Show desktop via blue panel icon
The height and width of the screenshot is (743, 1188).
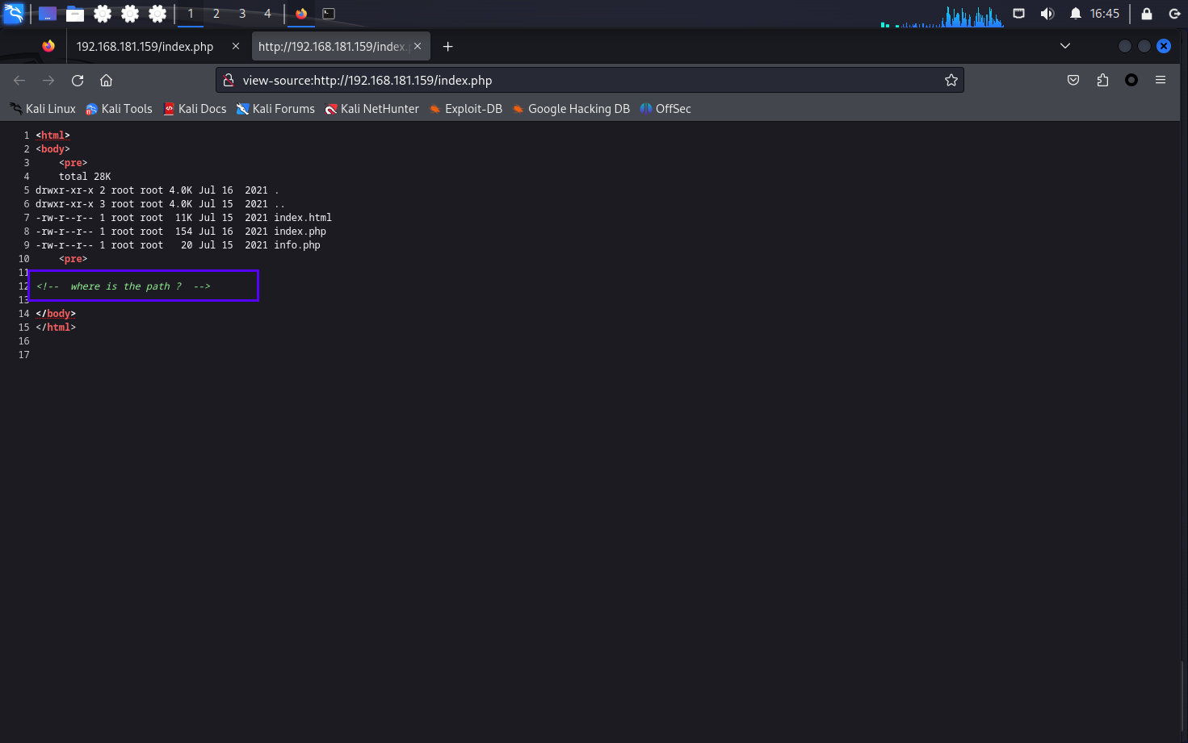click(48, 14)
